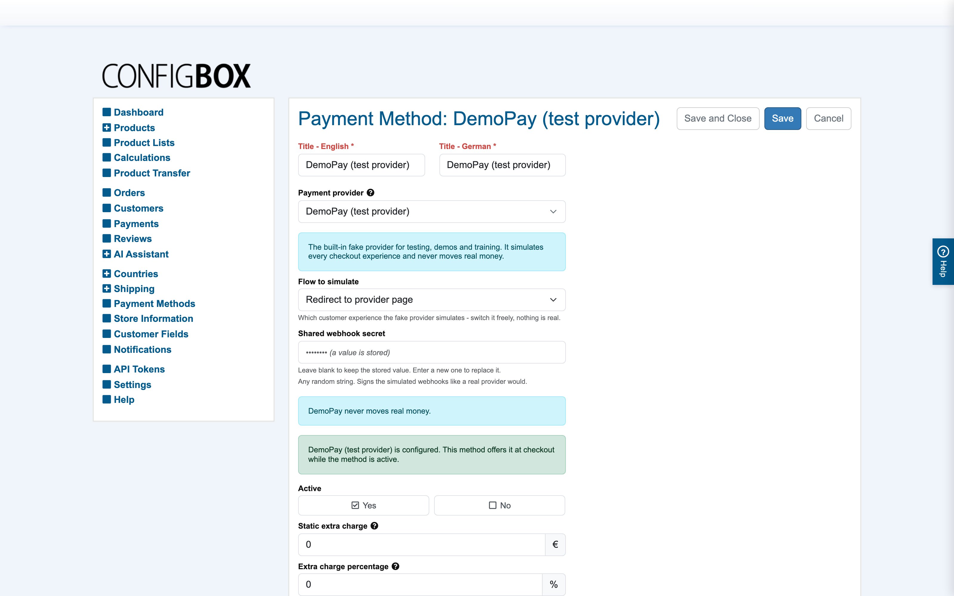Set Active to No
Viewport: 954px width, 596px height.
[499, 505]
